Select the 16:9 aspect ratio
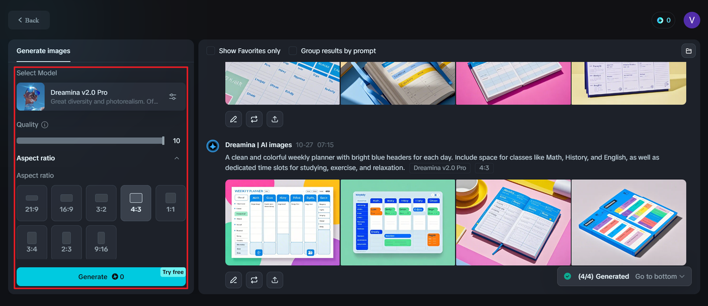The image size is (708, 306). [x=66, y=203]
